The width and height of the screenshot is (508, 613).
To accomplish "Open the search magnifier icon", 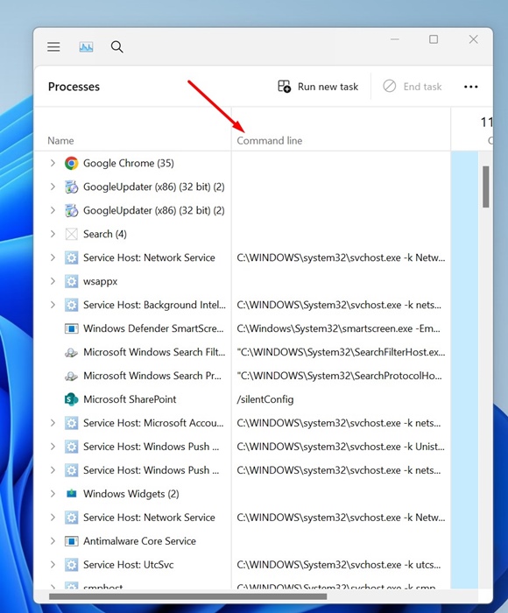I will [x=117, y=47].
